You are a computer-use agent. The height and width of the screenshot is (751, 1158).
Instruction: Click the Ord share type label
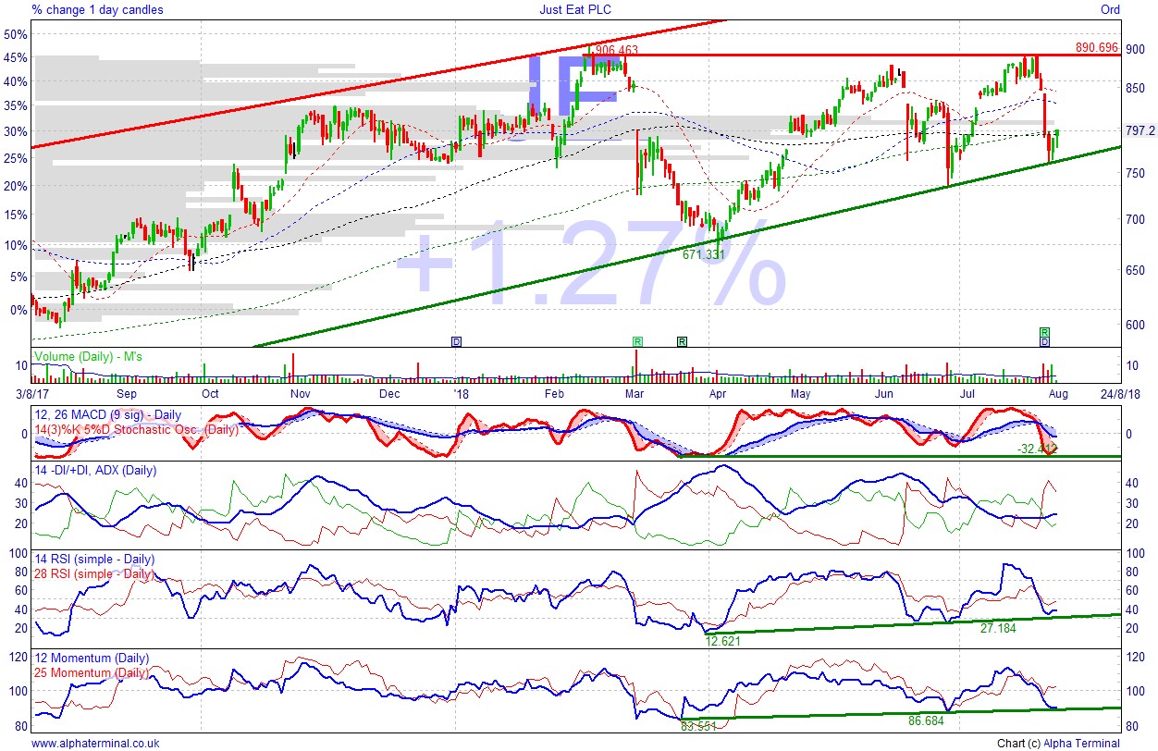click(1110, 10)
